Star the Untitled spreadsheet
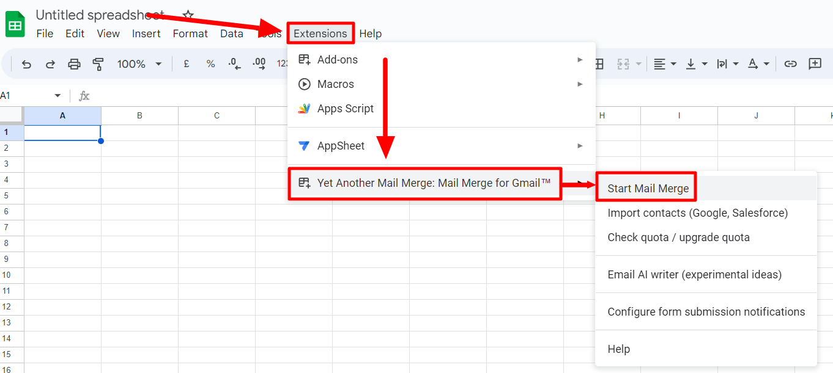The width and height of the screenshot is (833, 373). pos(188,15)
